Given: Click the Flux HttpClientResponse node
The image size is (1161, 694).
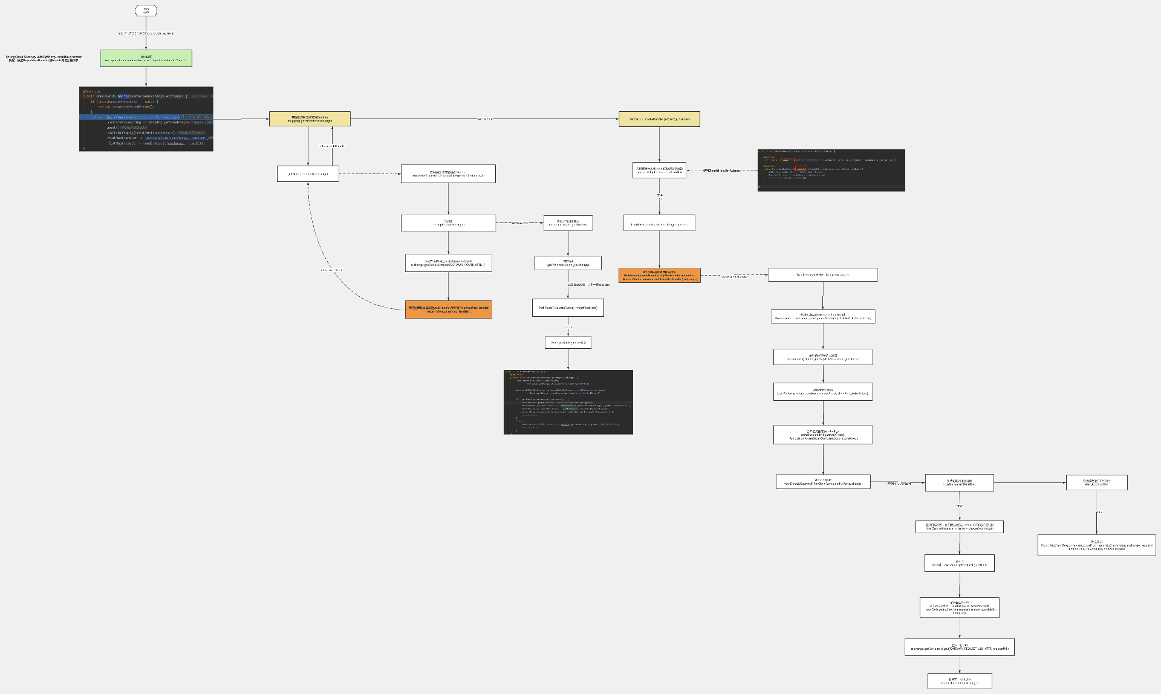Looking at the screenshot, I should (1096, 545).
